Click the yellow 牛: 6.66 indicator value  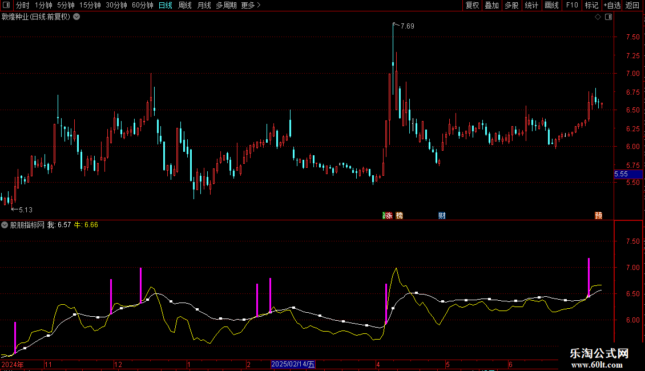tap(86, 225)
